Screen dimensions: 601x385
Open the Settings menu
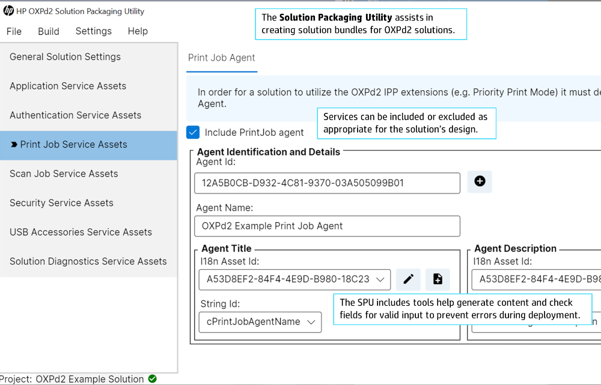tap(94, 31)
